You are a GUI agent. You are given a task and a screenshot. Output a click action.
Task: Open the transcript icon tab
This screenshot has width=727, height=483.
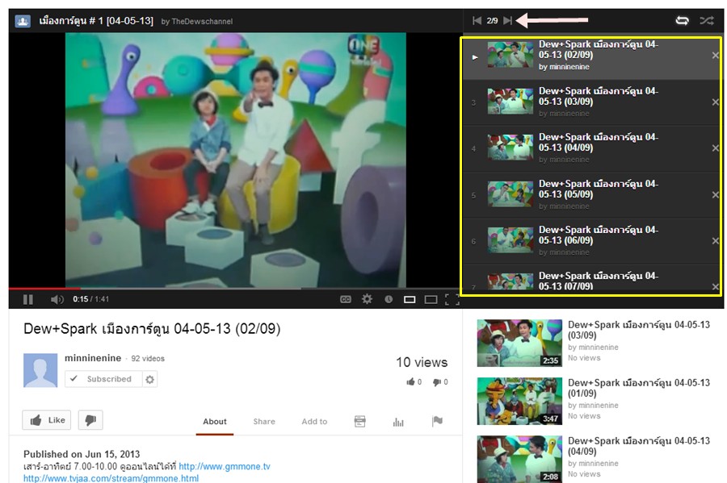359,421
